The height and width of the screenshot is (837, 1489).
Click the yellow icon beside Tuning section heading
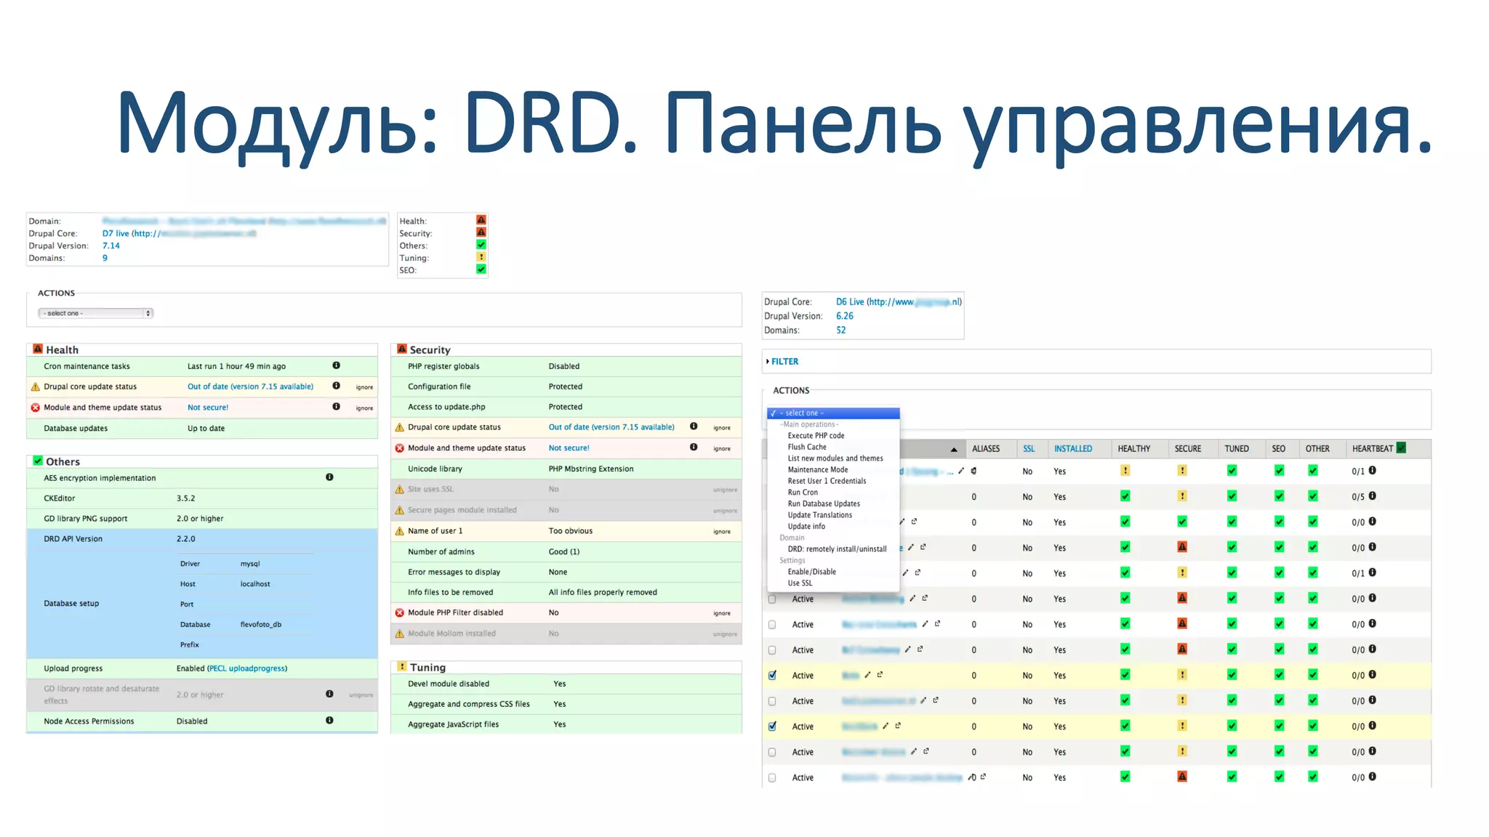point(401,666)
